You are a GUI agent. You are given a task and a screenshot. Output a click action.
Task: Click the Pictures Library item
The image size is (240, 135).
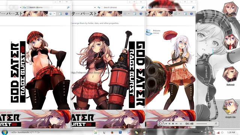pyautogui.click(x=153, y=32)
